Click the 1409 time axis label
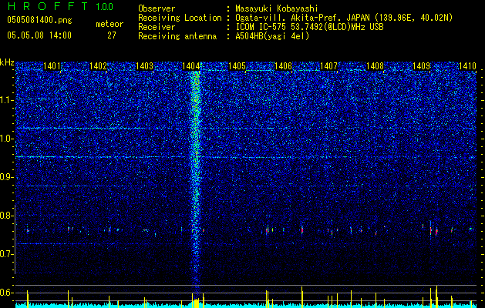The width and height of the screenshot is (485, 308). coord(421,65)
